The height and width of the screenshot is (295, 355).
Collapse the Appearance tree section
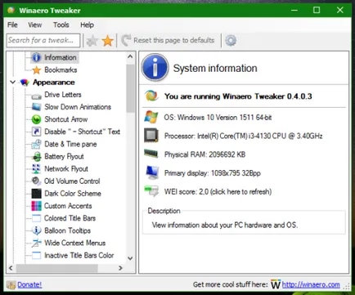tap(12, 82)
